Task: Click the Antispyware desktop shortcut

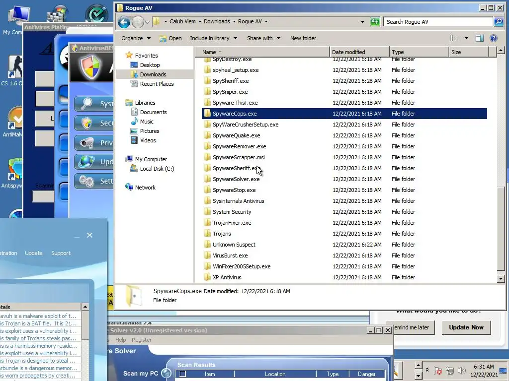Action: coord(13,173)
